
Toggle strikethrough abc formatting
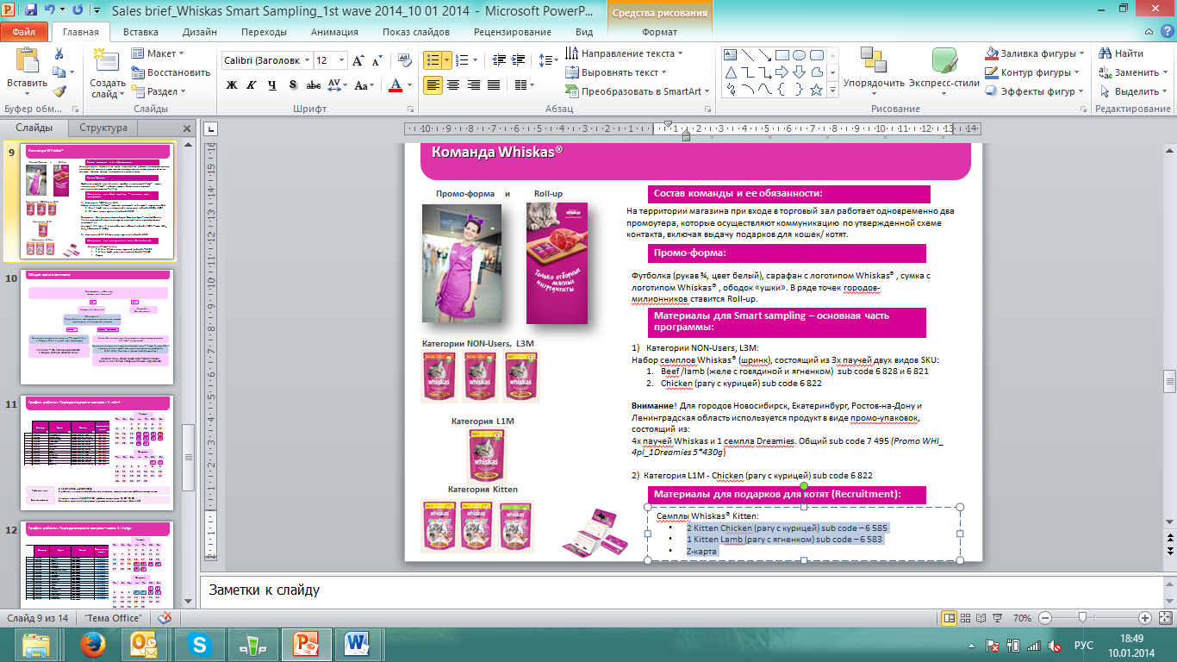314,84
